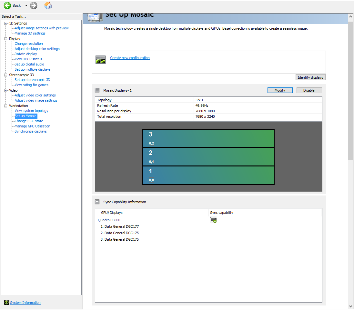Select Synchronize displays task
354x310 pixels.
click(31, 131)
